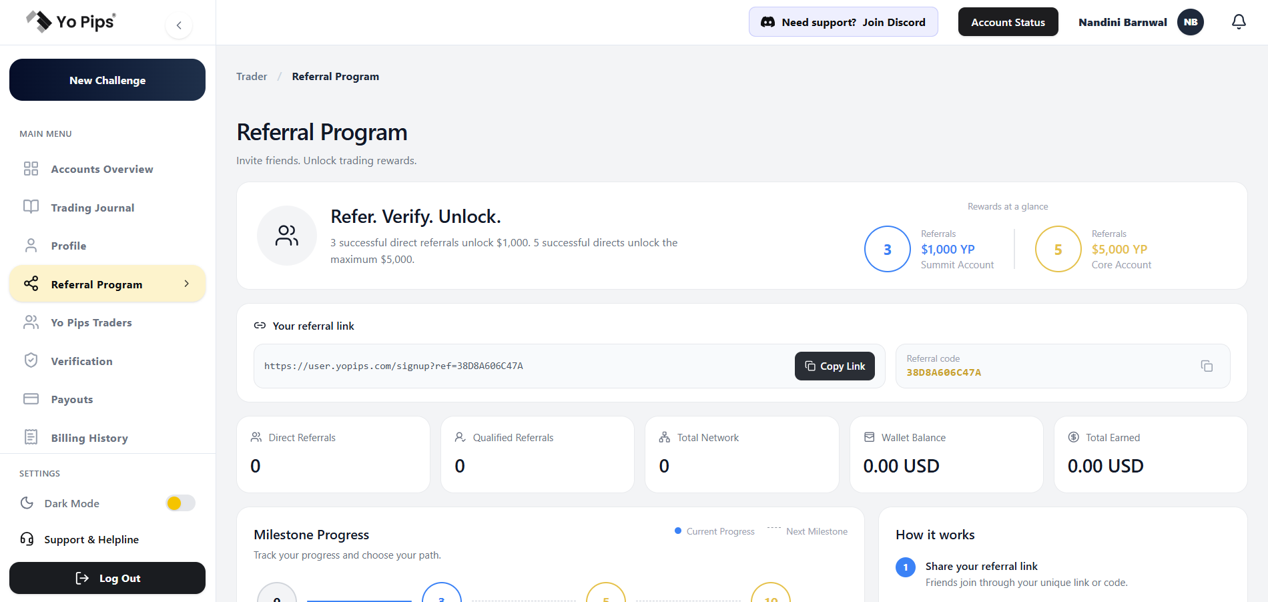Screen dimensions: 1268x602
Task: Click the notification bell icon
Action: tap(1239, 22)
